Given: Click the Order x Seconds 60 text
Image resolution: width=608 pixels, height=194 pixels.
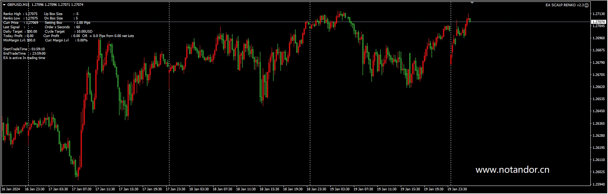Looking at the screenshot, I should (x=62, y=27).
